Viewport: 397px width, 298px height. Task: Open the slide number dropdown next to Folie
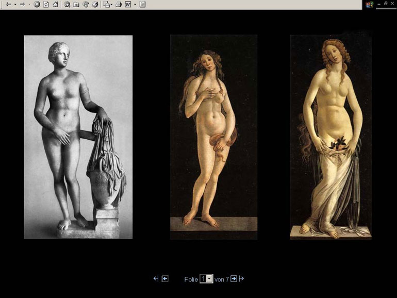(x=209, y=279)
